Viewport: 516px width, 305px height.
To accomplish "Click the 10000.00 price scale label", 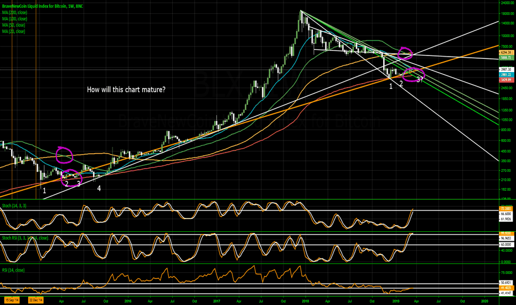I will (507, 36).
